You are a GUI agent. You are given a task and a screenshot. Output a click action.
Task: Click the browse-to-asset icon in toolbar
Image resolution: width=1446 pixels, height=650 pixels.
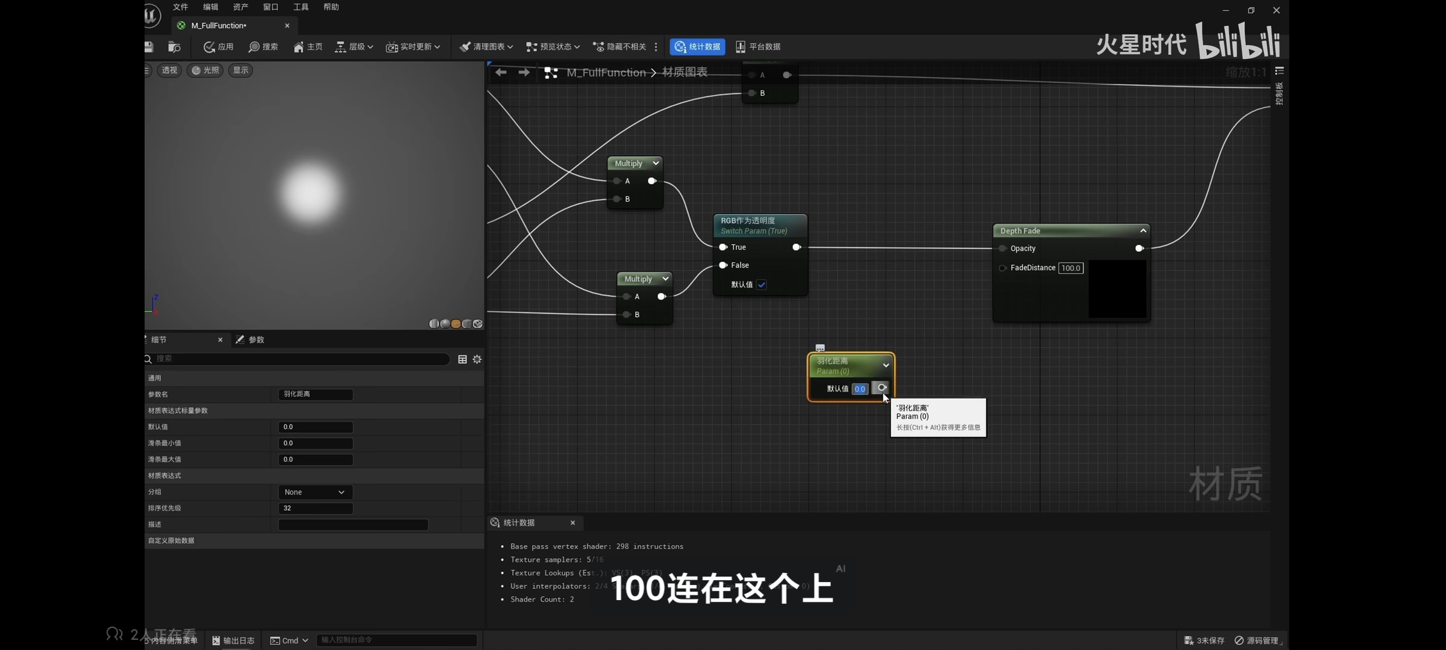(x=174, y=47)
